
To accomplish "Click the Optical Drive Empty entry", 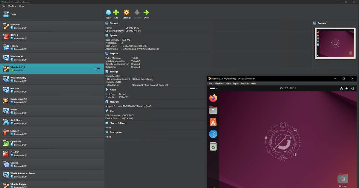I will click(143, 79).
